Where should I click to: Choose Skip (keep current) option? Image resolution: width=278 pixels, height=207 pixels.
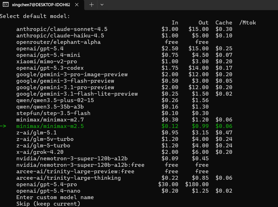(x=48, y=204)
